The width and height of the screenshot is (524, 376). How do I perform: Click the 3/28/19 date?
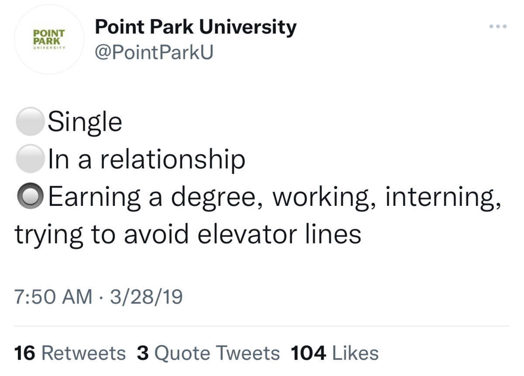[146, 297]
